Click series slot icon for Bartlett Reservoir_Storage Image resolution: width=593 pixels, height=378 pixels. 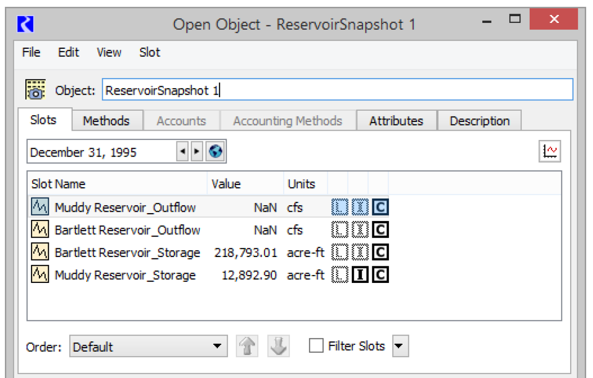39,253
